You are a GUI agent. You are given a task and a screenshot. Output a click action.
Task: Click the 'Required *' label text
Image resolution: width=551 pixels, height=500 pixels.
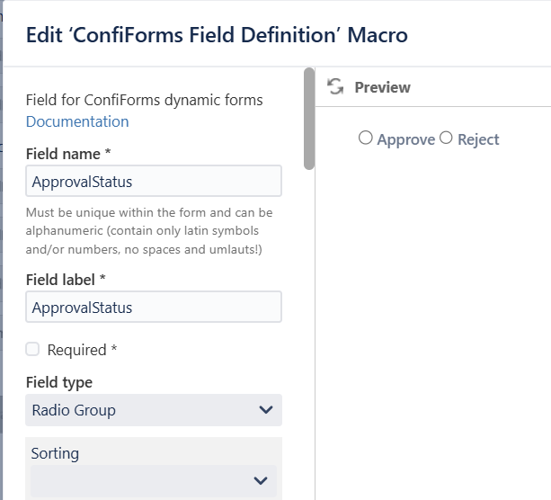(82, 350)
